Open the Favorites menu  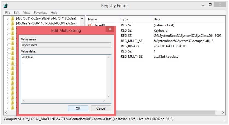(x=40, y=12)
